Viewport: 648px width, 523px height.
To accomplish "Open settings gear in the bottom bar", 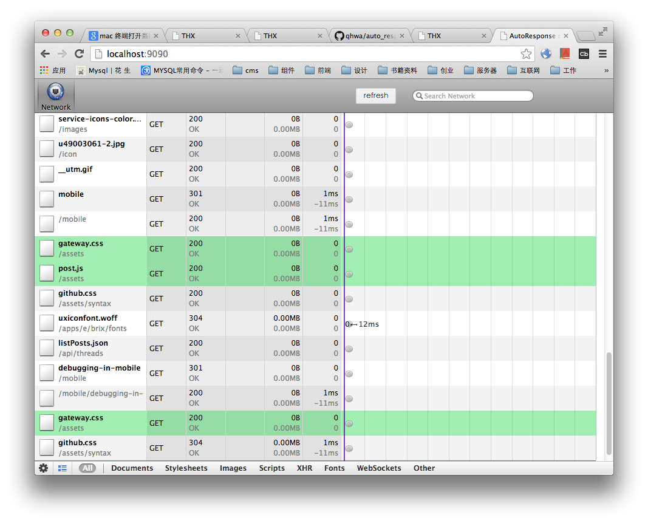I will tap(43, 468).
